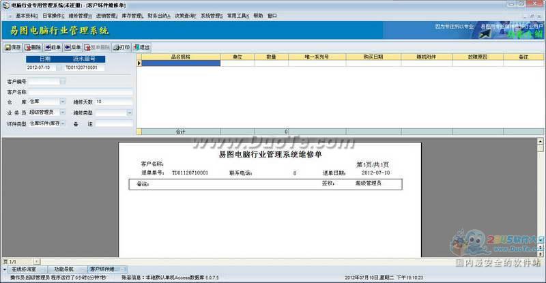Click the application icon in title bar
546x283 pixels.
point(6,5)
